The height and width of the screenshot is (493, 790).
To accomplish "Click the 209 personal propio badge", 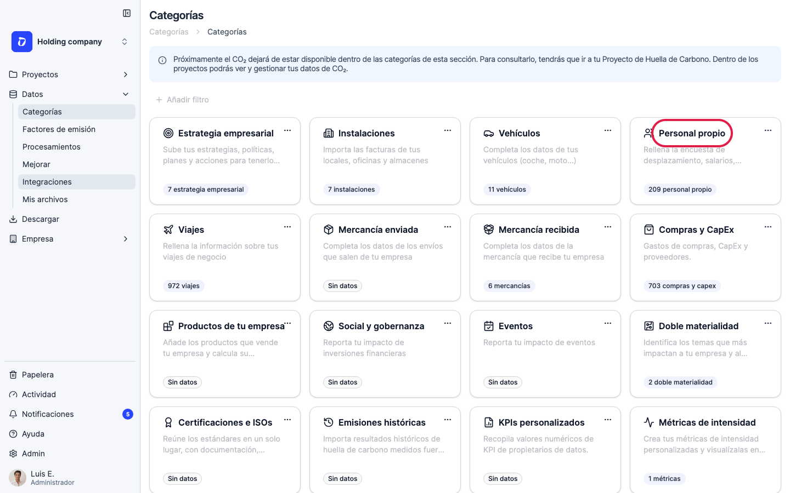I will tap(680, 190).
